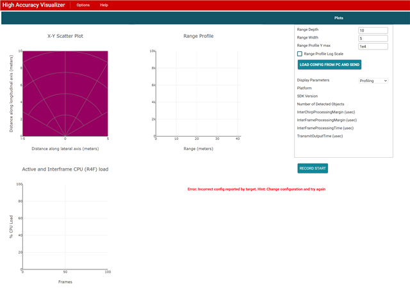Image resolution: width=410 pixels, height=288 pixels.
Task: Click the Range Width input field
Action: click(373, 38)
